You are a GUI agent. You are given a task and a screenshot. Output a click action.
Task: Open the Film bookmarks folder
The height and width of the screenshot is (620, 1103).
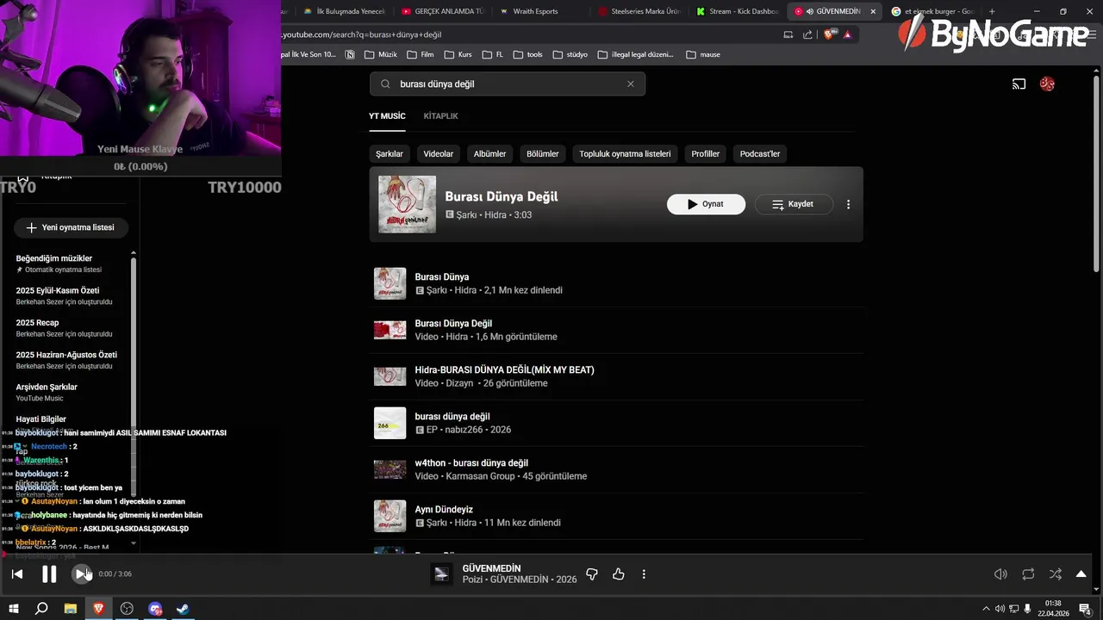(x=421, y=54)
